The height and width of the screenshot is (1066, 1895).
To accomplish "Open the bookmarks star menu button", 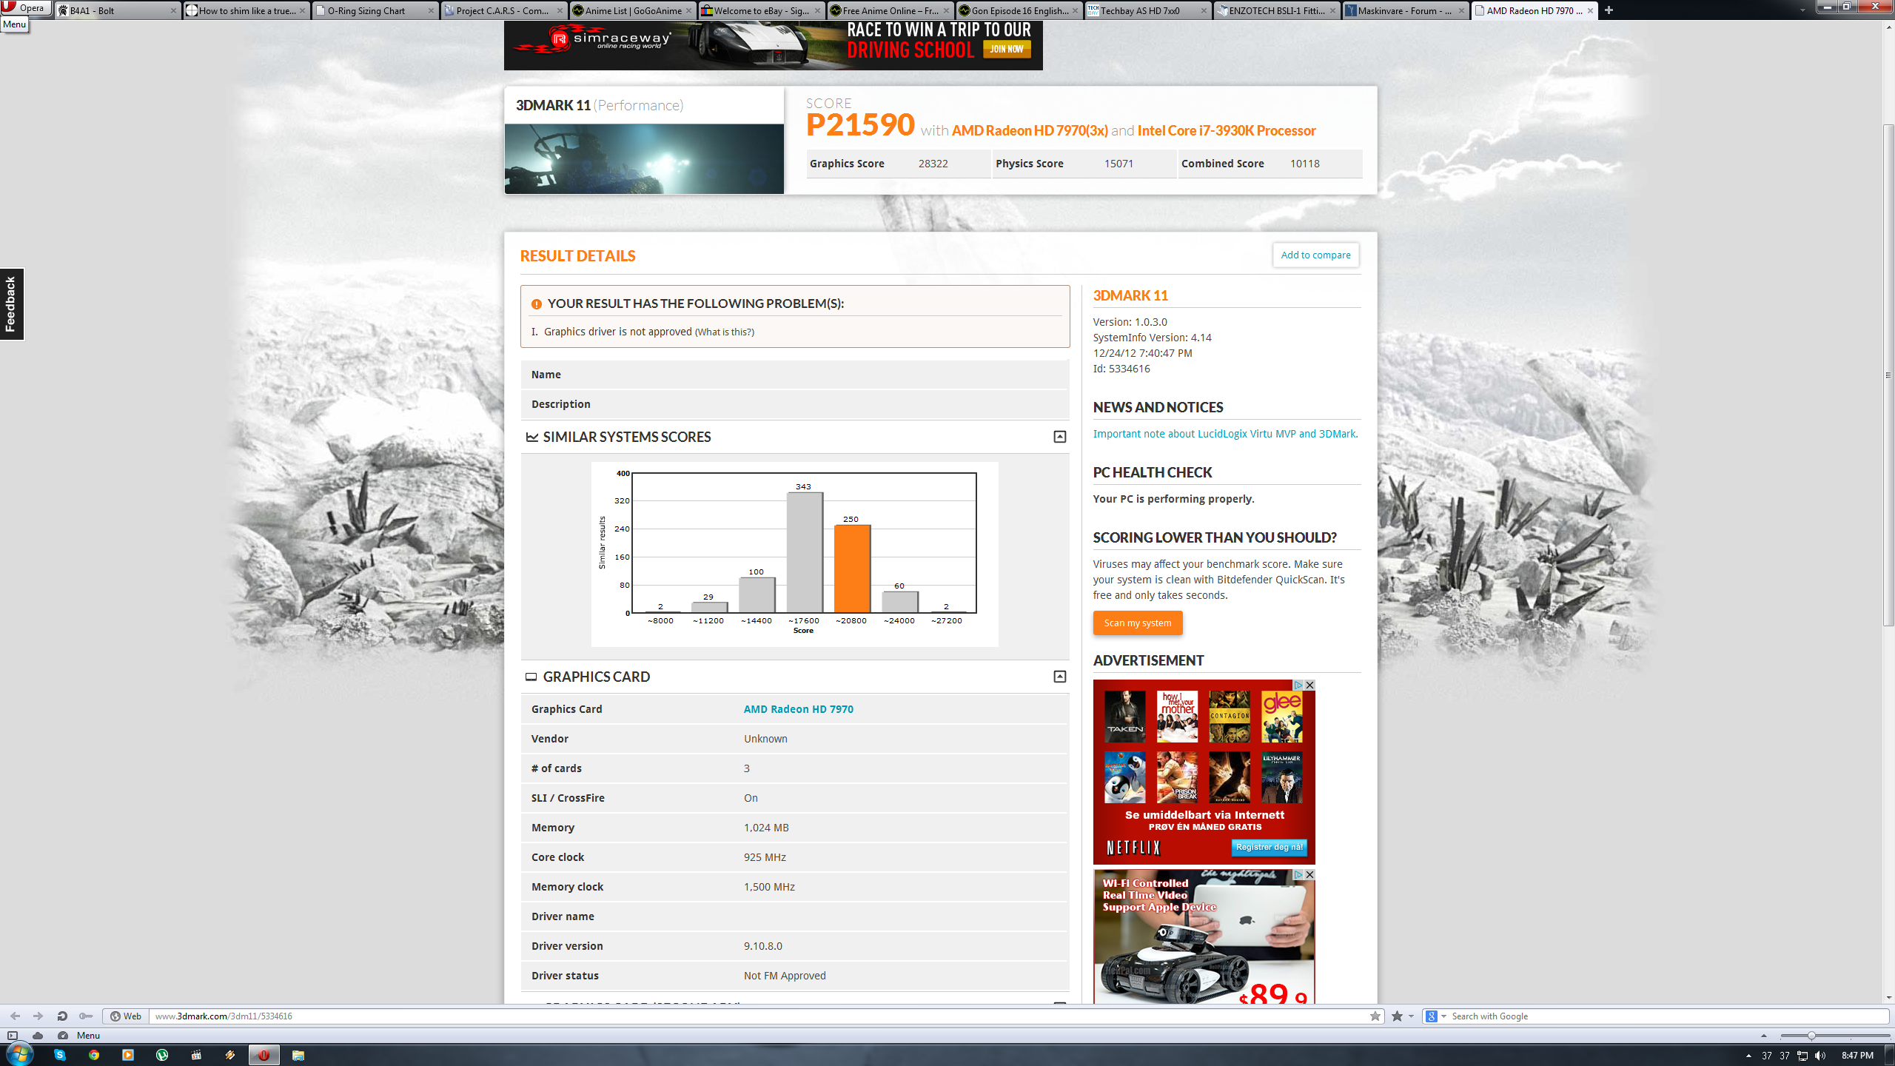I will (1397, 1016).
